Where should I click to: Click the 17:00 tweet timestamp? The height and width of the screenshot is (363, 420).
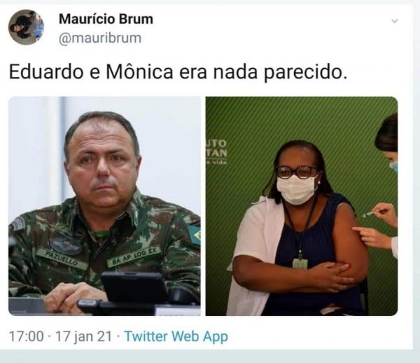pos(27,336)
